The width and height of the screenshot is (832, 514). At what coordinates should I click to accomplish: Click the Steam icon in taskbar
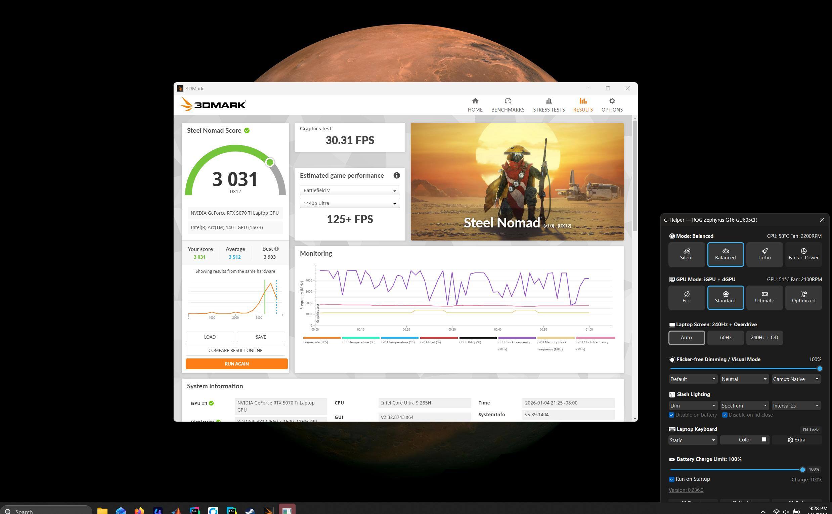coord(250,511)
